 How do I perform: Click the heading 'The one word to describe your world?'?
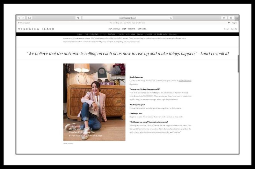(145, 89)
